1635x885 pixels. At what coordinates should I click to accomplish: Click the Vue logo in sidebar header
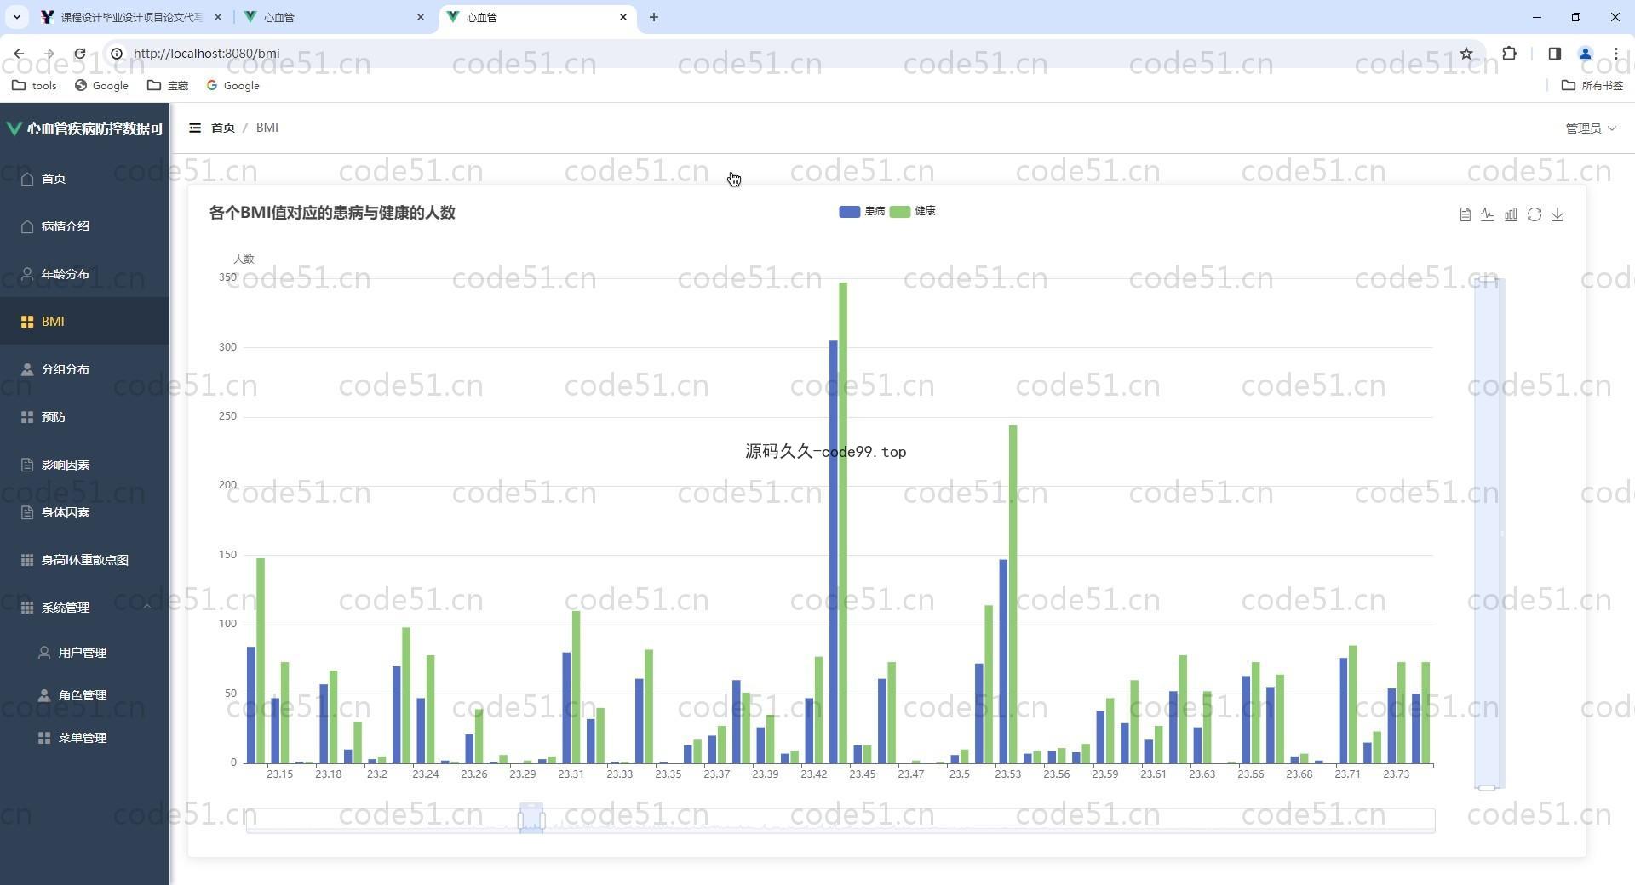(14, 128)
